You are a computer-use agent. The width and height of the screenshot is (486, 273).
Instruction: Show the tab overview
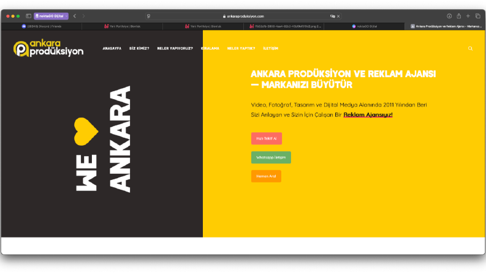pyautogui.click(x=477, y=16)
